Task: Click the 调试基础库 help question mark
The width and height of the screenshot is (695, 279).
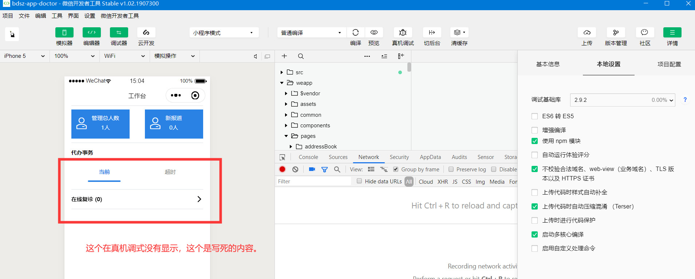Action: pyautogui.click(x=685, y=100)
